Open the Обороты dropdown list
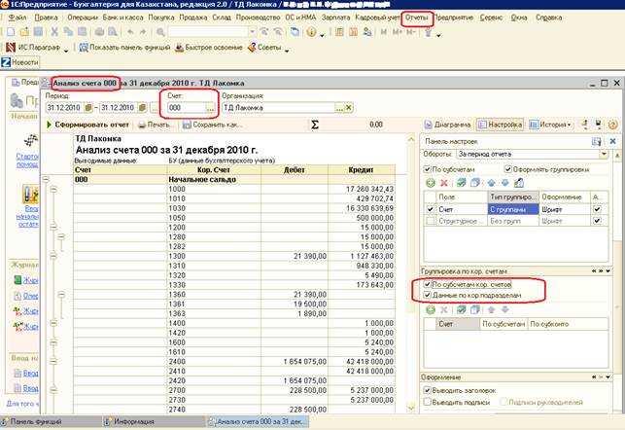625x430 pixels. point(605,154)
